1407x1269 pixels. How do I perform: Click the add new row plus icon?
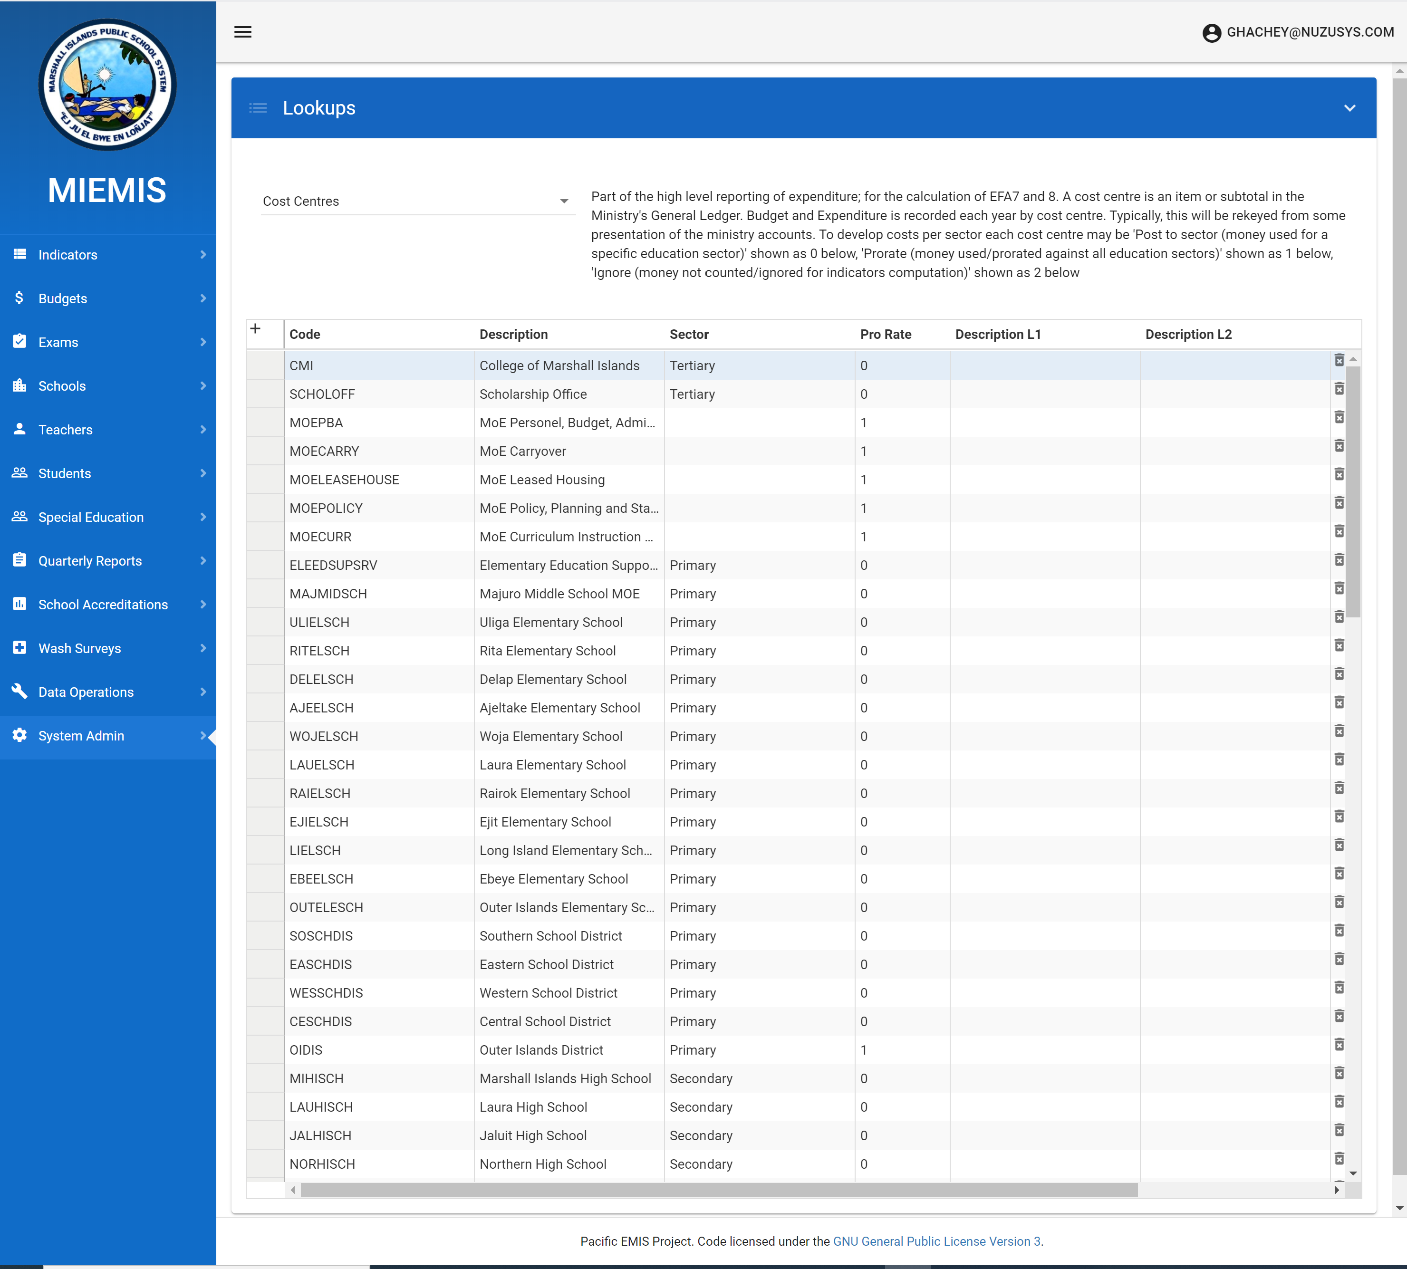click(255, 329)
